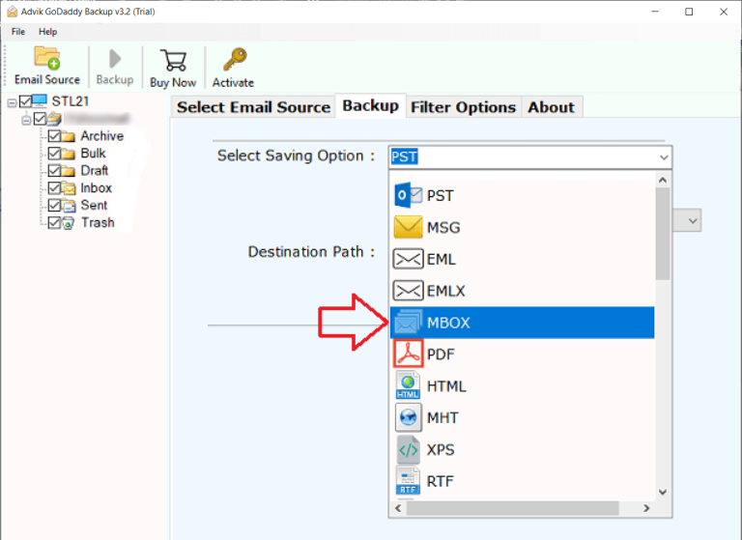Select the XPS code file icon
The height and width of the screenshot is (540, 742).
tap(408, 449)
